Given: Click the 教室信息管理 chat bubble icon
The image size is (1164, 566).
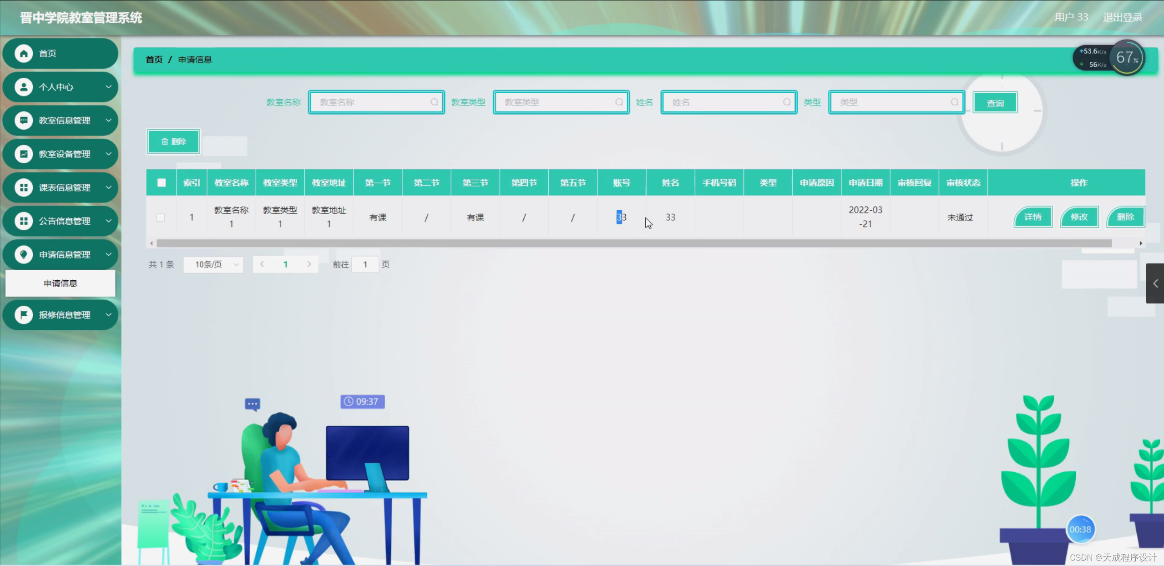Looking at the screenshot, I should tap(24, 121).
